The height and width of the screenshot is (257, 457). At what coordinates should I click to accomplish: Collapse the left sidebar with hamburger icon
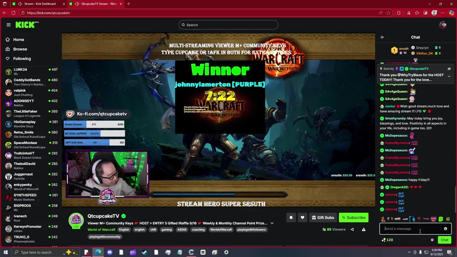tap(8, 25)
